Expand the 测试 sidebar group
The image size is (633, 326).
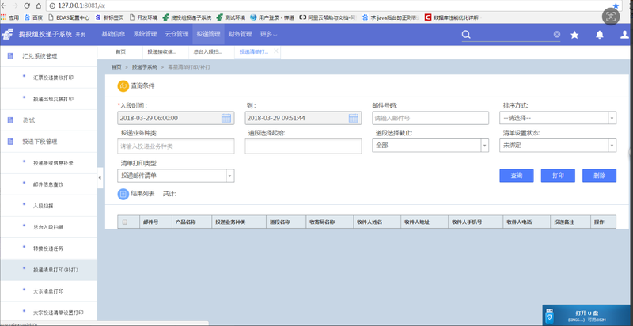(48, 120)
